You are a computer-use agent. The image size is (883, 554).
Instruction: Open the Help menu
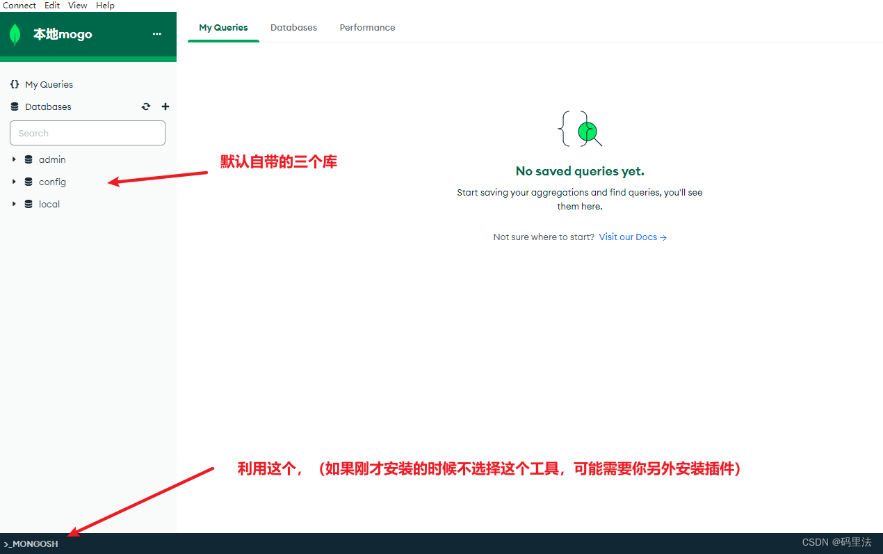point(105,6)
